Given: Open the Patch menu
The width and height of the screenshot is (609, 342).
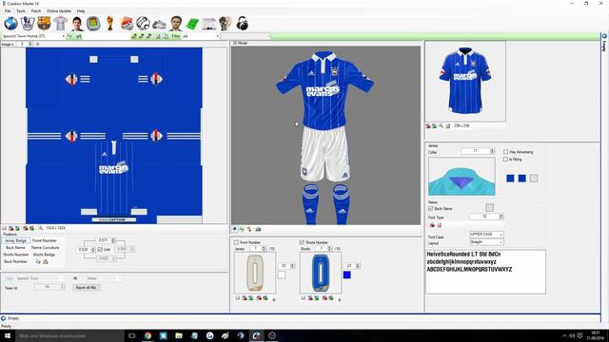Looking at the screenshot, I should pos(36,10).
